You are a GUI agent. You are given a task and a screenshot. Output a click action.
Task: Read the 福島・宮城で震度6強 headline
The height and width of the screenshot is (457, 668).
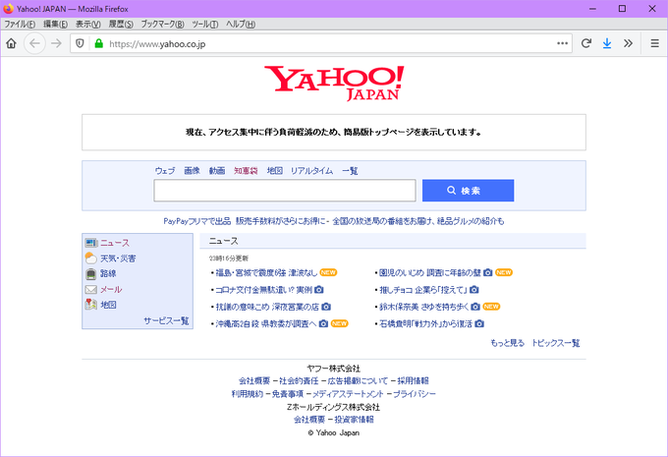(266, 272)
